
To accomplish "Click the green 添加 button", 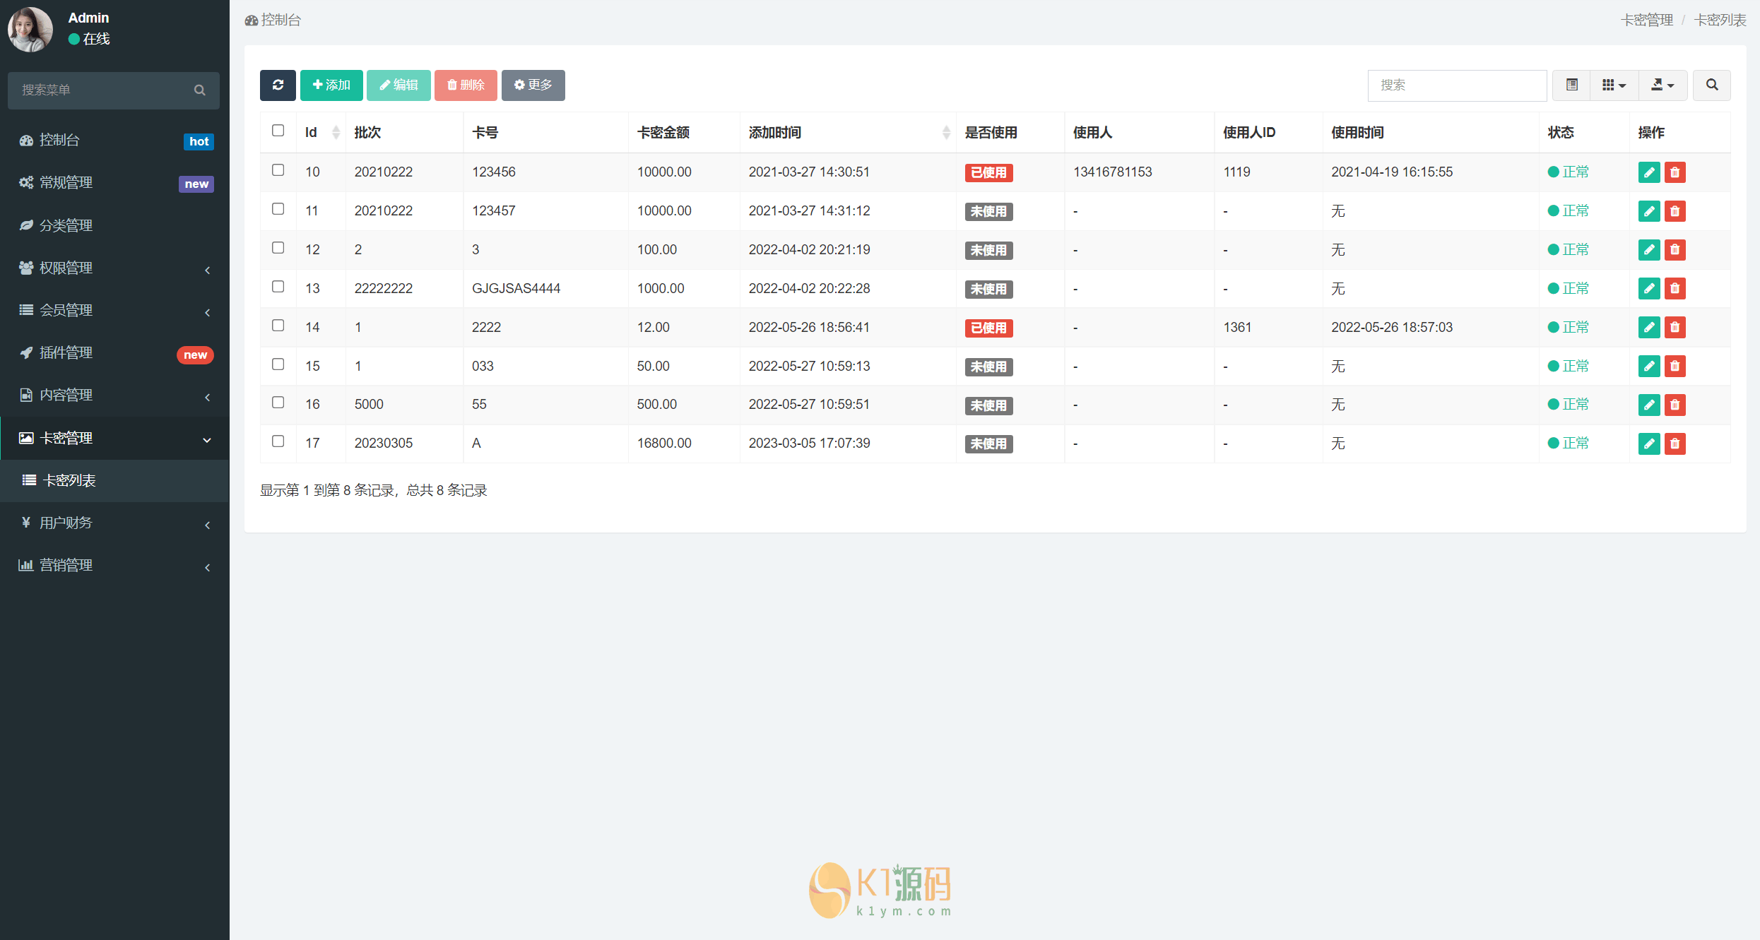I will tap(331, 85).
